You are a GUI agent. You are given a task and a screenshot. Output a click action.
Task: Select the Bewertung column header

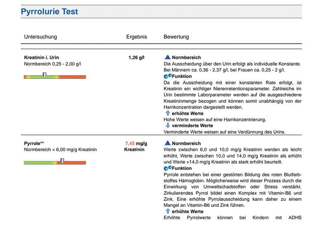pyautogui.click(x=176, y=37)
